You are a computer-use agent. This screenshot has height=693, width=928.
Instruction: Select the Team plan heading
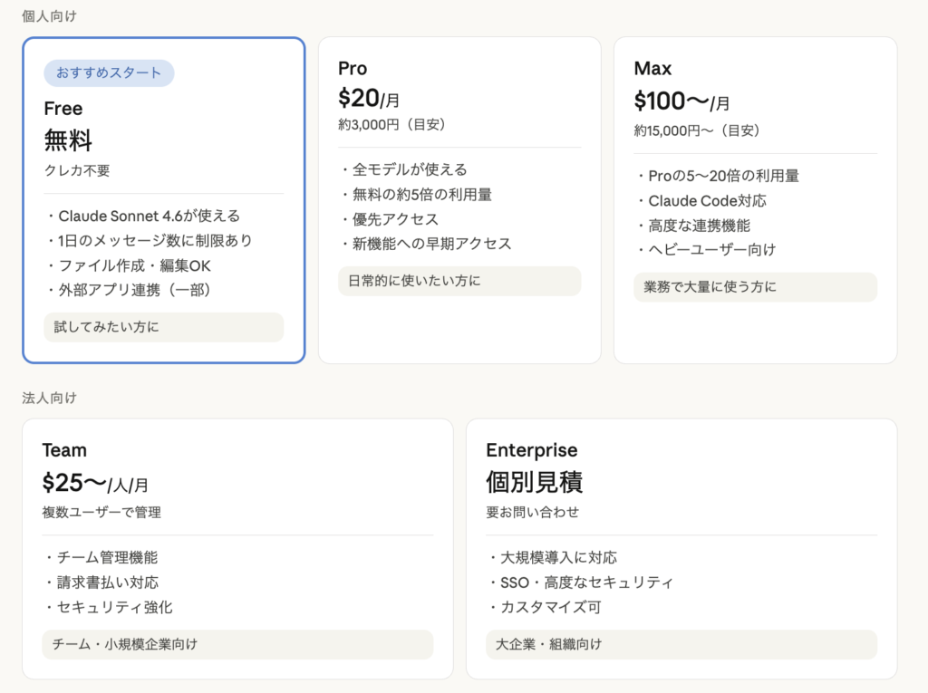tap(64, 450)
